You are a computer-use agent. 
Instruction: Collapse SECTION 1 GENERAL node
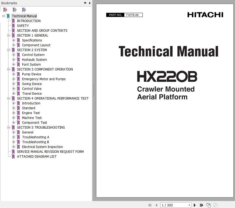(8, 35)
